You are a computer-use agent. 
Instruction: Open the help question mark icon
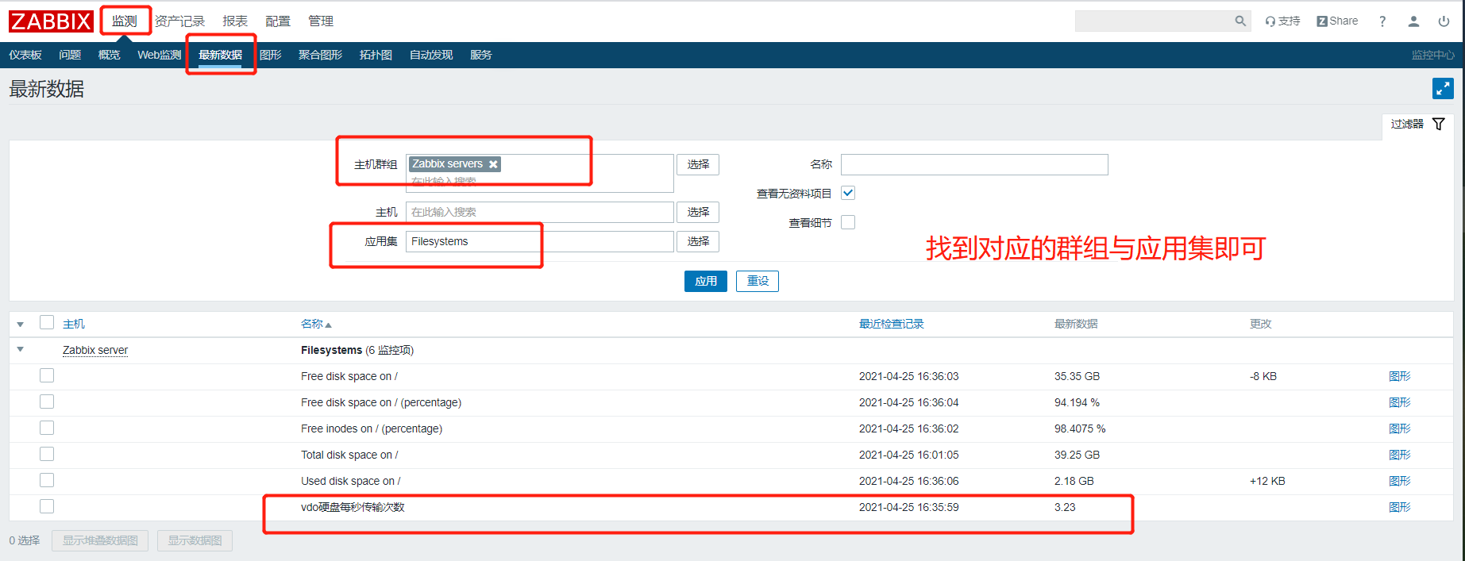tap(1382, 21)
